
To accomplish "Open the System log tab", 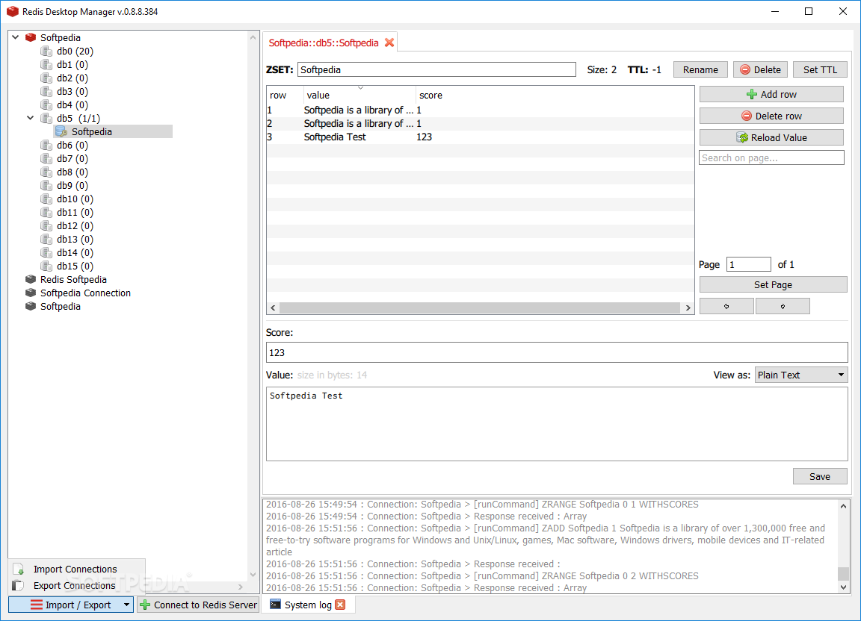I will coord(308,605).
